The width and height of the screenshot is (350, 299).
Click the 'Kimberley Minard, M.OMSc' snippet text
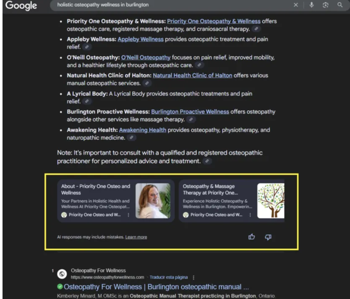pyautogui.click(x=87, y=296)
